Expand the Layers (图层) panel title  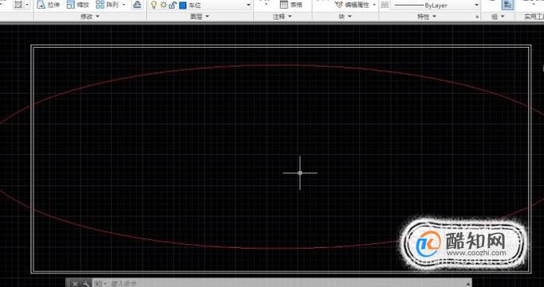199,16
